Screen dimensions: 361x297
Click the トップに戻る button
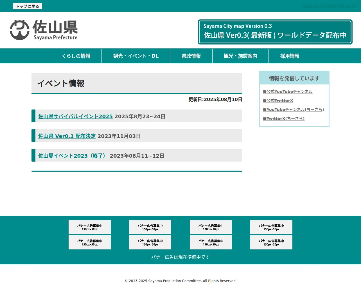click(x=28, y=6)
